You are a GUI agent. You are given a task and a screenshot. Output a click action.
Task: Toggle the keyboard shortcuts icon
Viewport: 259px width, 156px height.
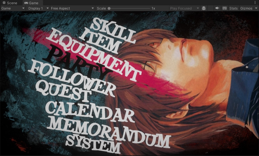pos(225,8)
